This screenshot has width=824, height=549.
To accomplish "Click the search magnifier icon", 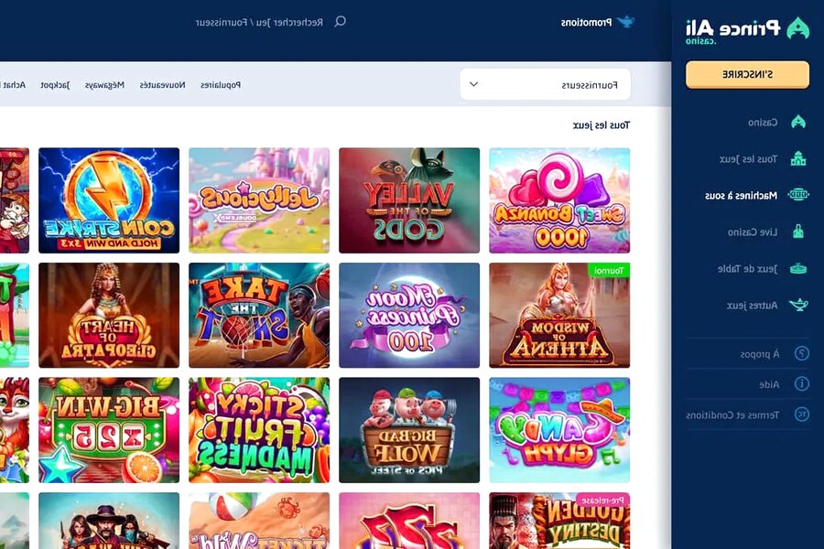I will pyautogui.click(x=340, y=22).
